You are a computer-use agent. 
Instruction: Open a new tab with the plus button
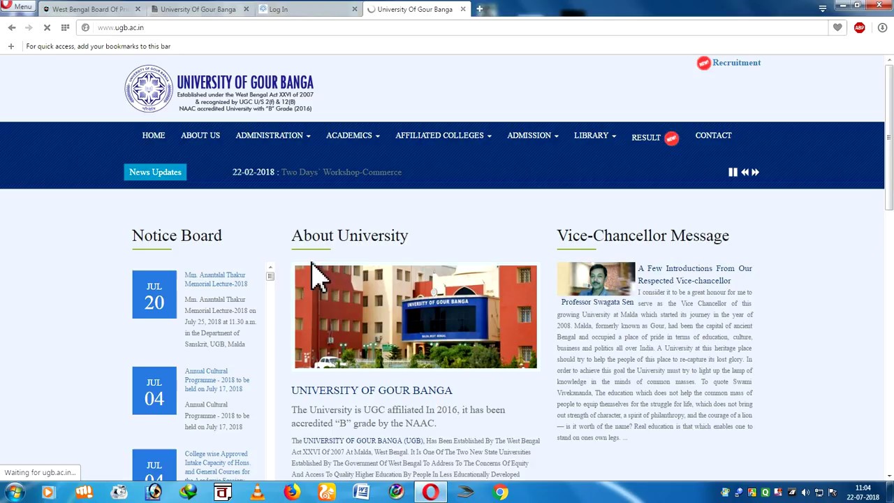pyautogui.click(x=479, y=9)
